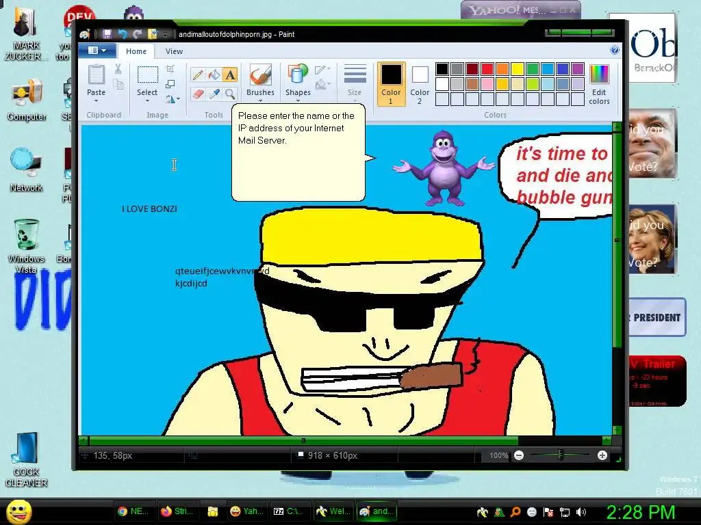Viewport: 701px width, 525px height.
Task: Open the shape Outline dropdown
Action: click(x=322, y=70)
